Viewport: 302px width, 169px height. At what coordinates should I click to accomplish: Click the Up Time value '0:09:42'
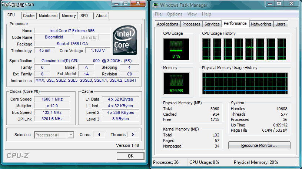(280, 125)
